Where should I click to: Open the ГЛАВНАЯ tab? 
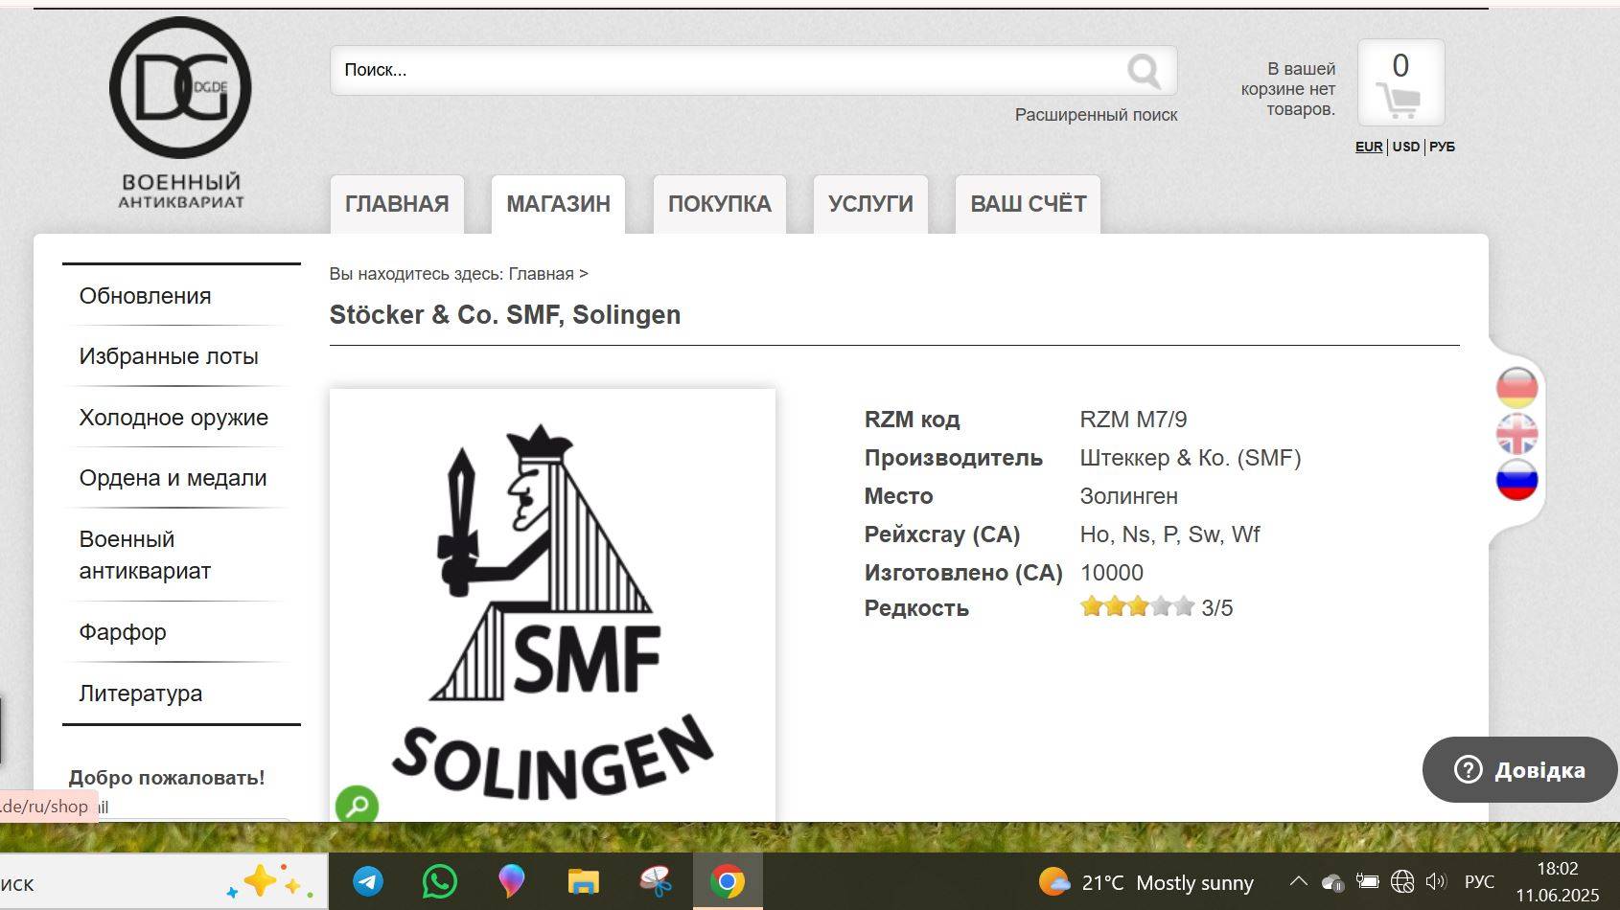(397, 204)
